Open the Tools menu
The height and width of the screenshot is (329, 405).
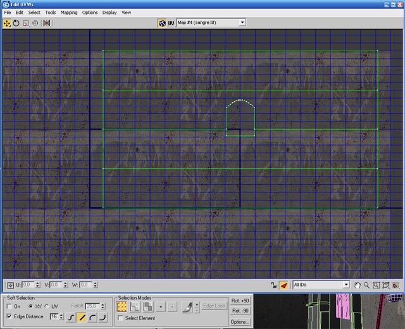tap(51, 13)
